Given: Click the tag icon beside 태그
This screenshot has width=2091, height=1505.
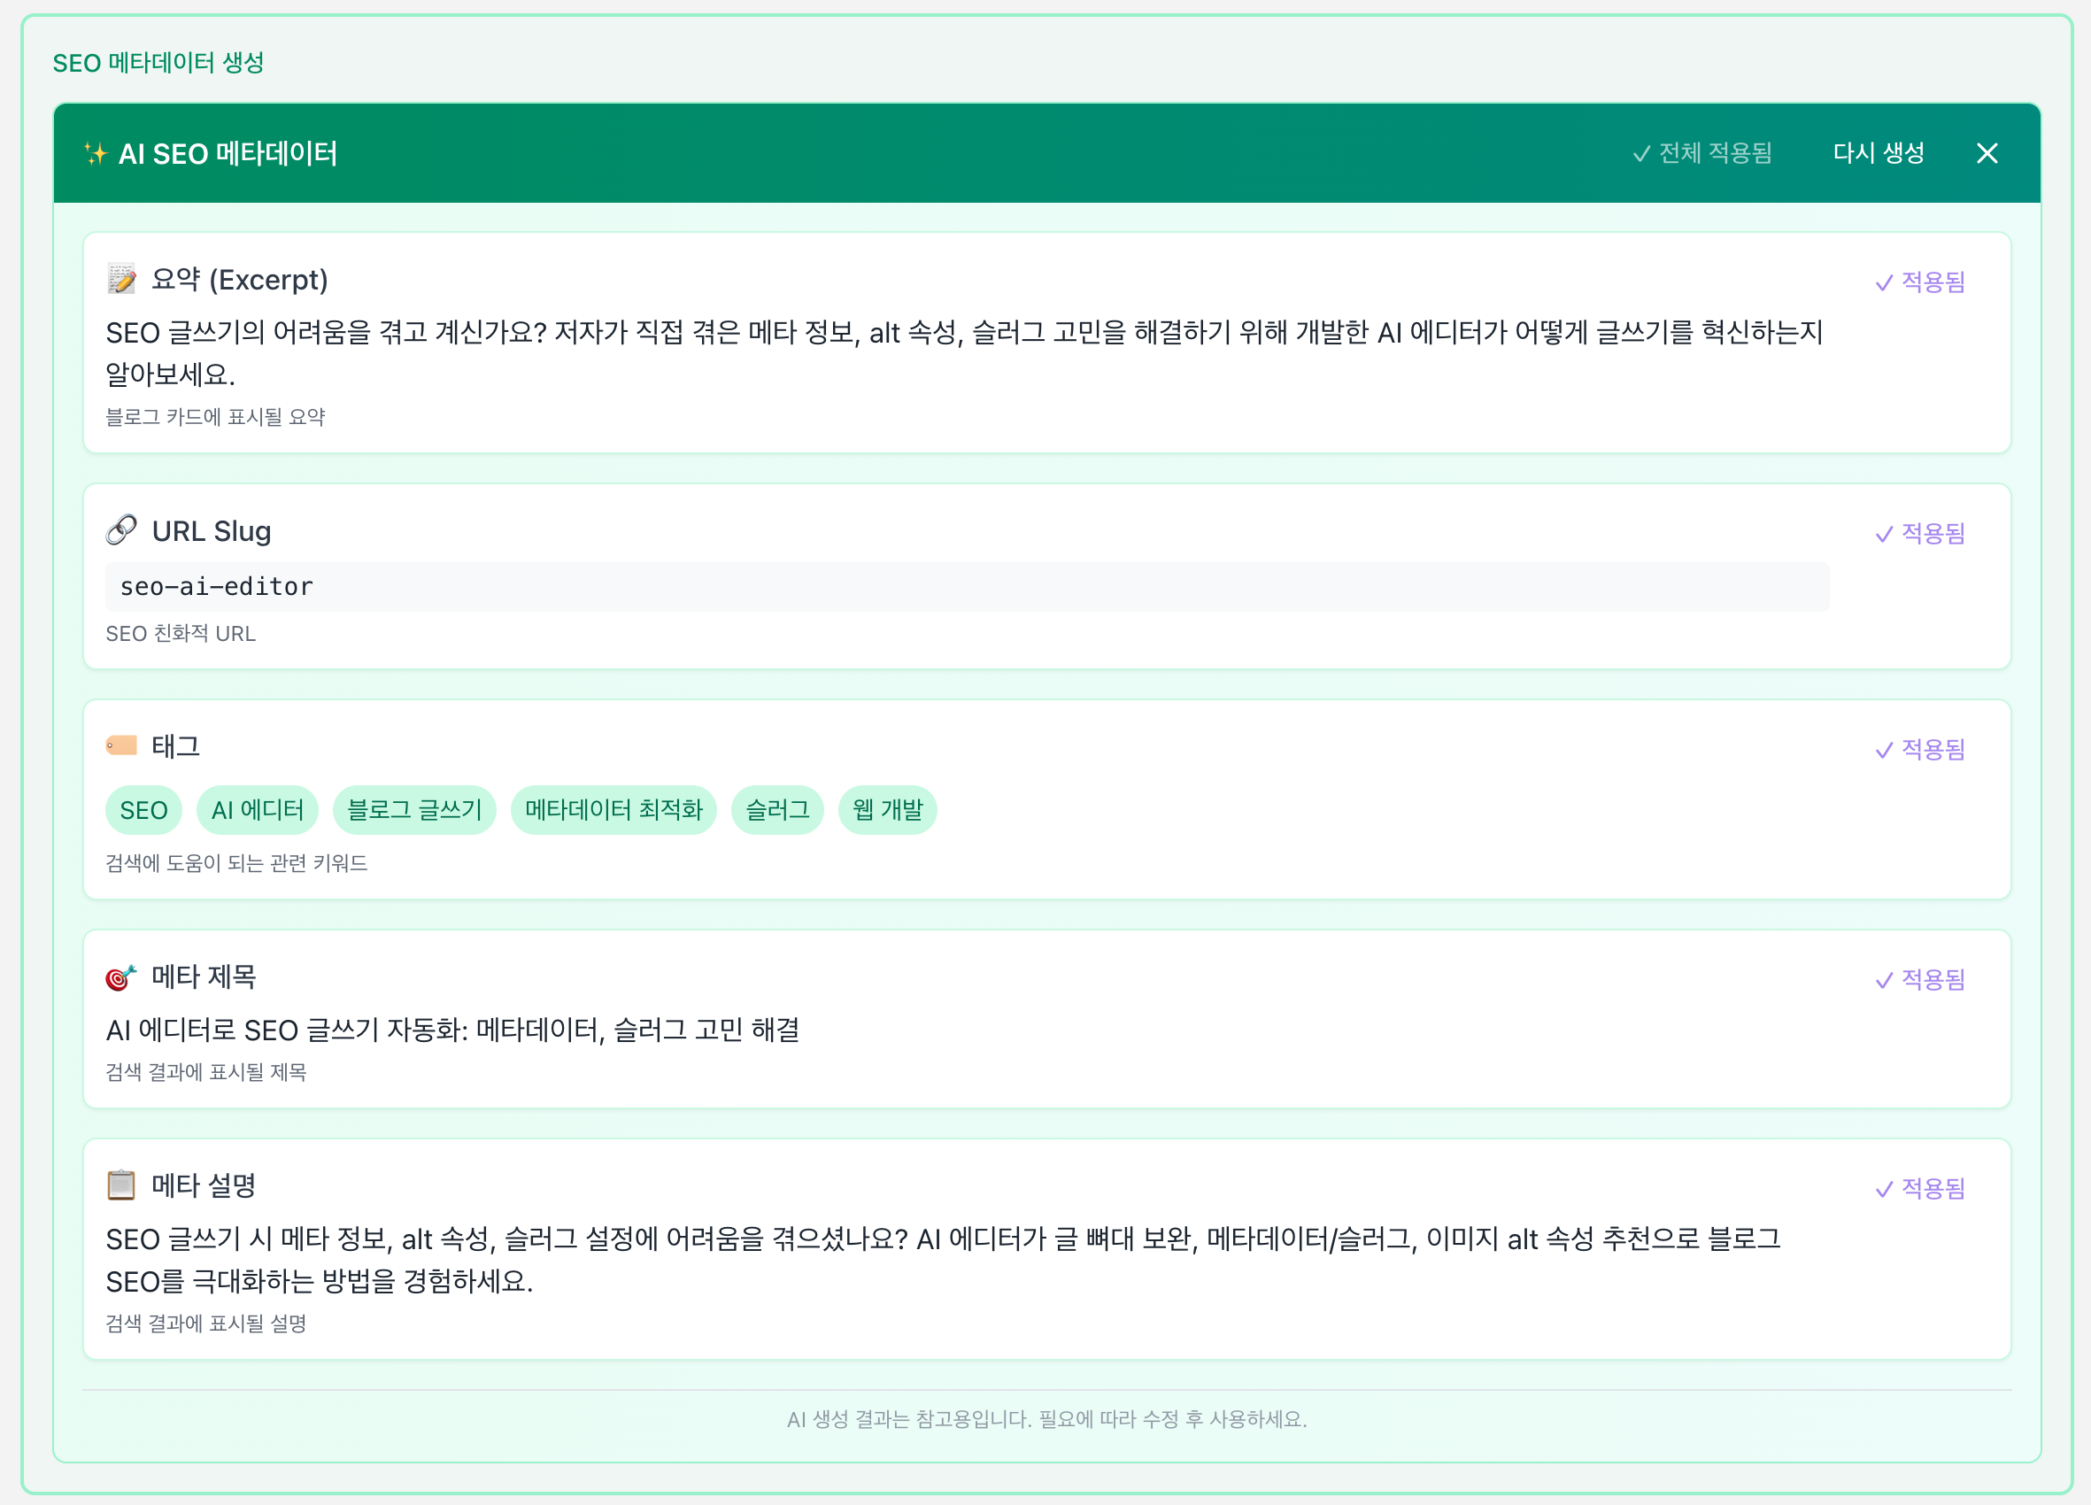Looking at the screenshot, I should tap(120, 745).
